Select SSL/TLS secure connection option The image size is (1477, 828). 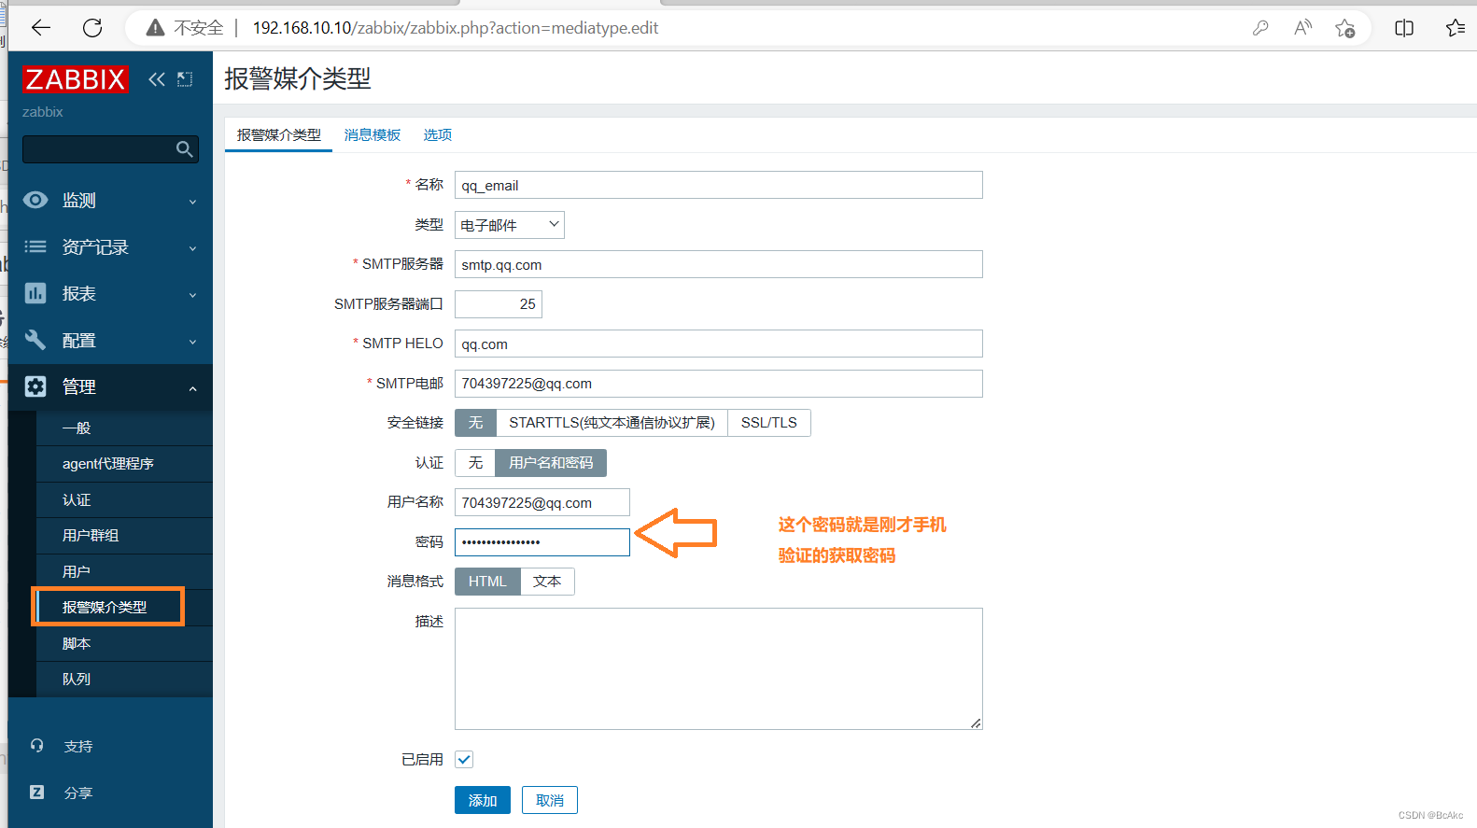tap(769, 423)
